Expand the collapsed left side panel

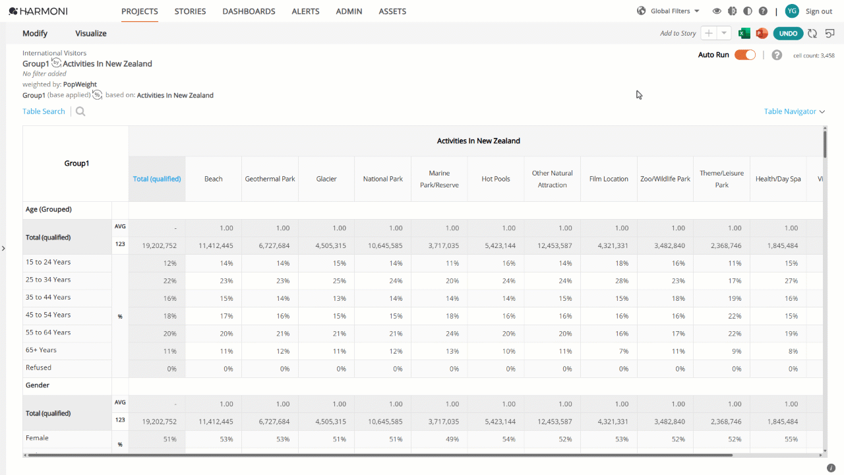point(3,249)
